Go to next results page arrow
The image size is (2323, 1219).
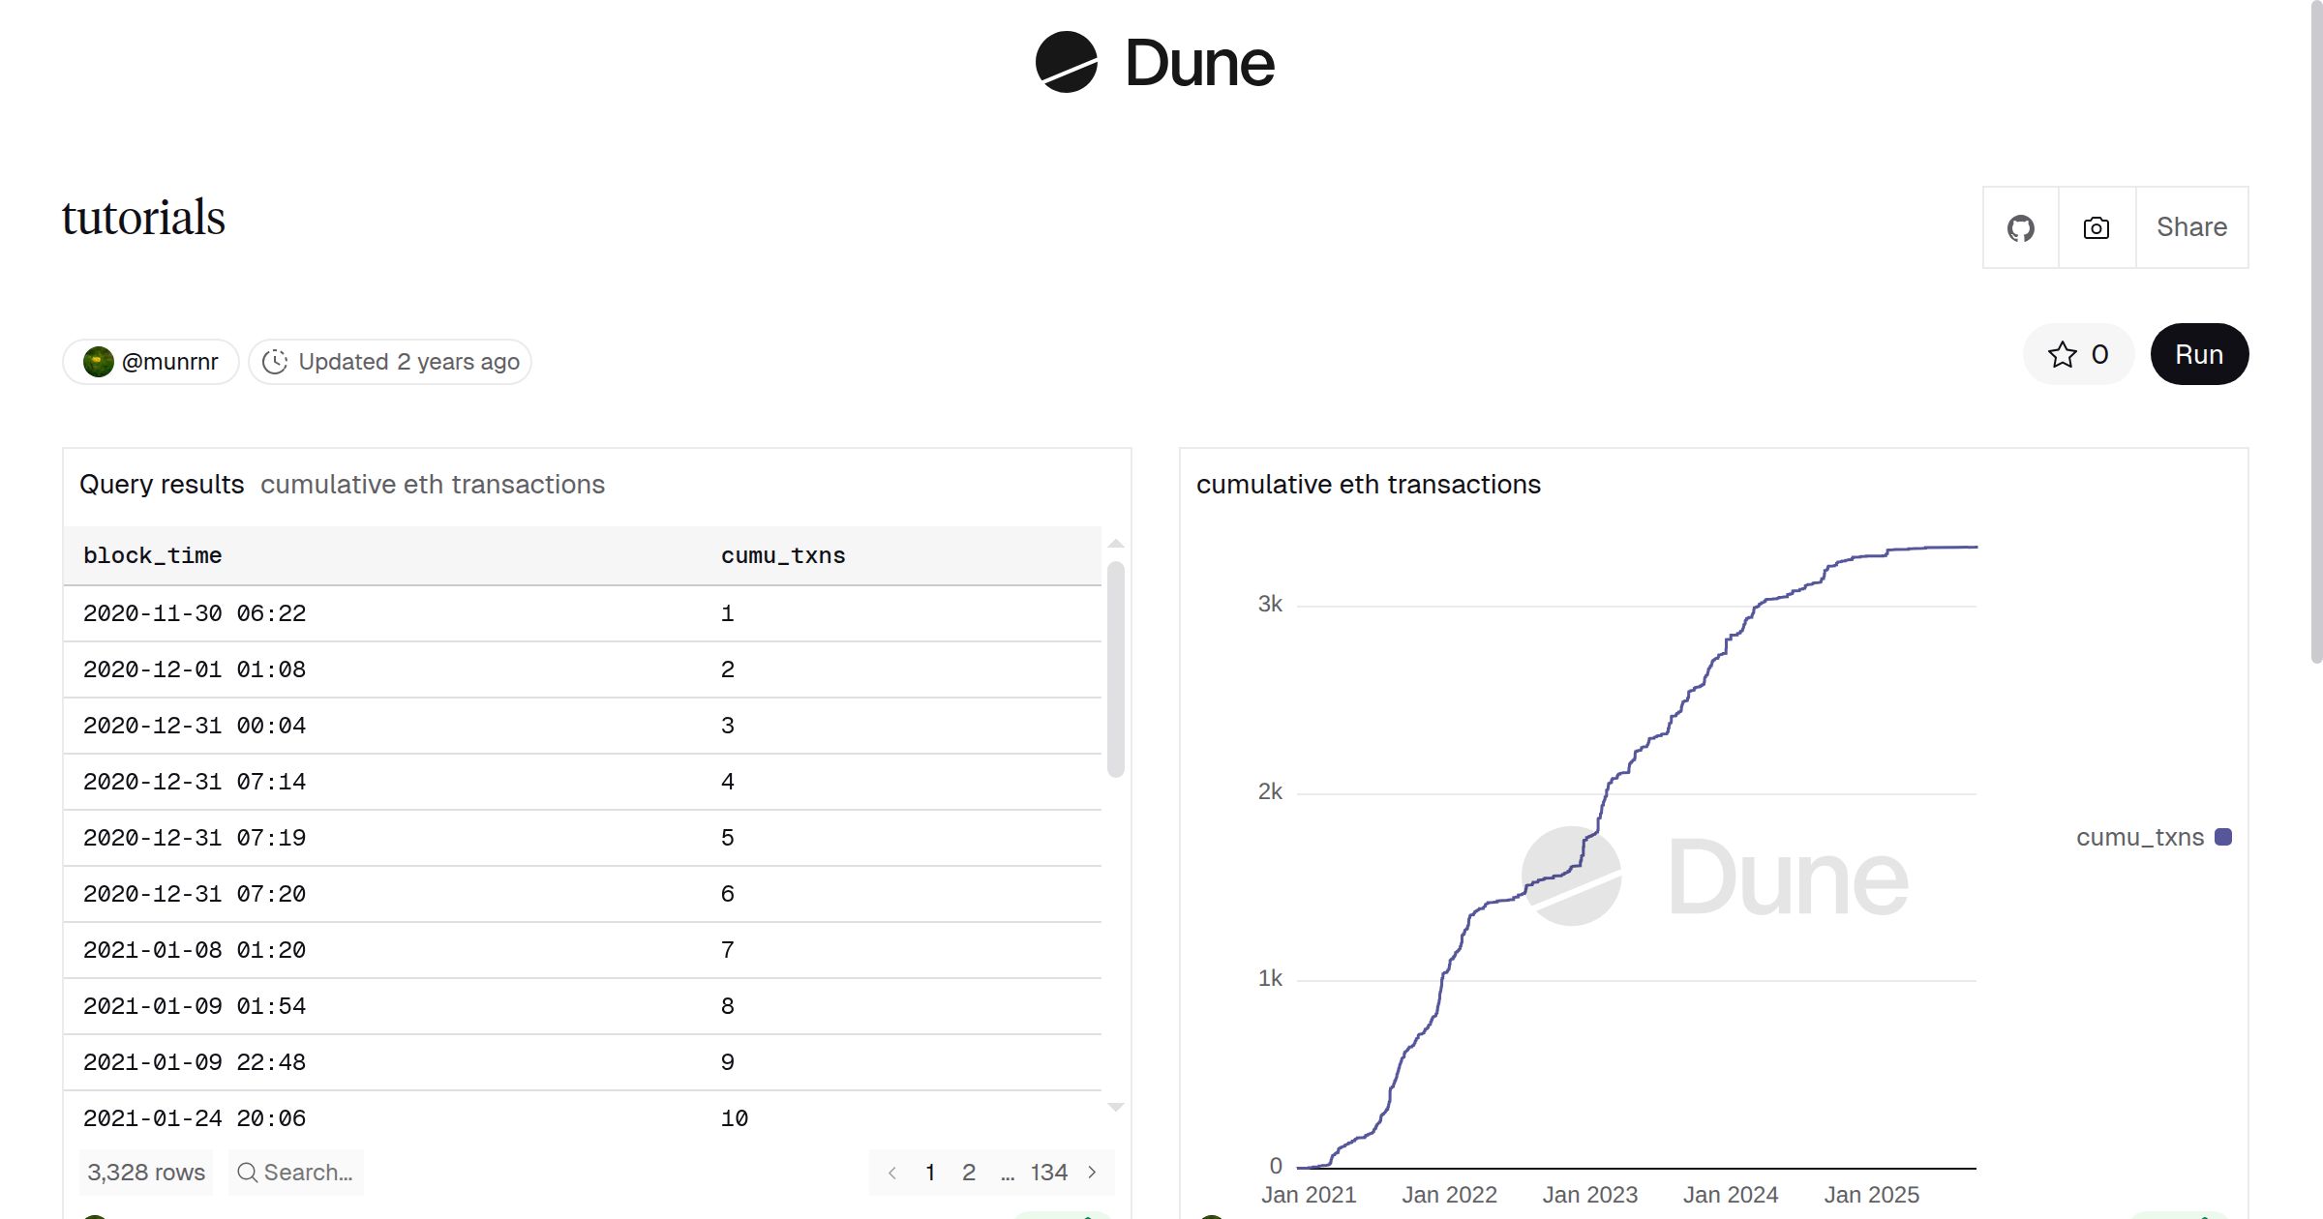(x=1093, y=1173)
